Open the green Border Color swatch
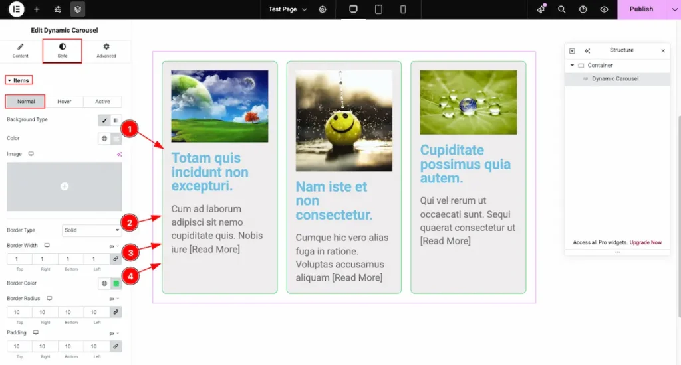The width and height of the screenshot is (681, 365). point(116,283)
